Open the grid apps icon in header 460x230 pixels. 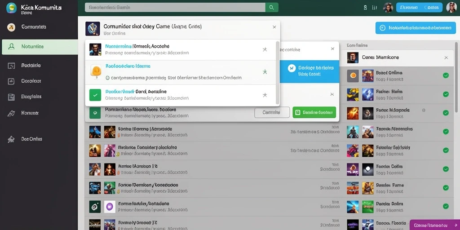coord(374,8)
